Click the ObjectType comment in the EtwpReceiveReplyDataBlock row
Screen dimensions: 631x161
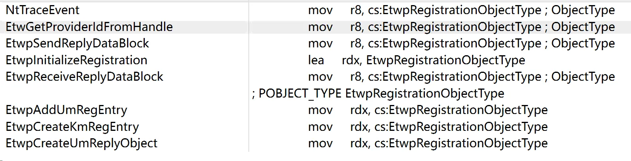pos(583,77)
